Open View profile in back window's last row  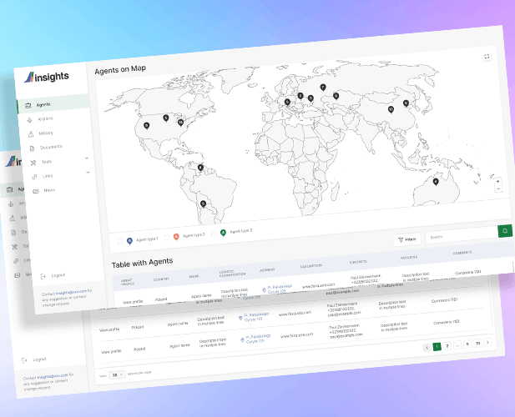point(111,351)
